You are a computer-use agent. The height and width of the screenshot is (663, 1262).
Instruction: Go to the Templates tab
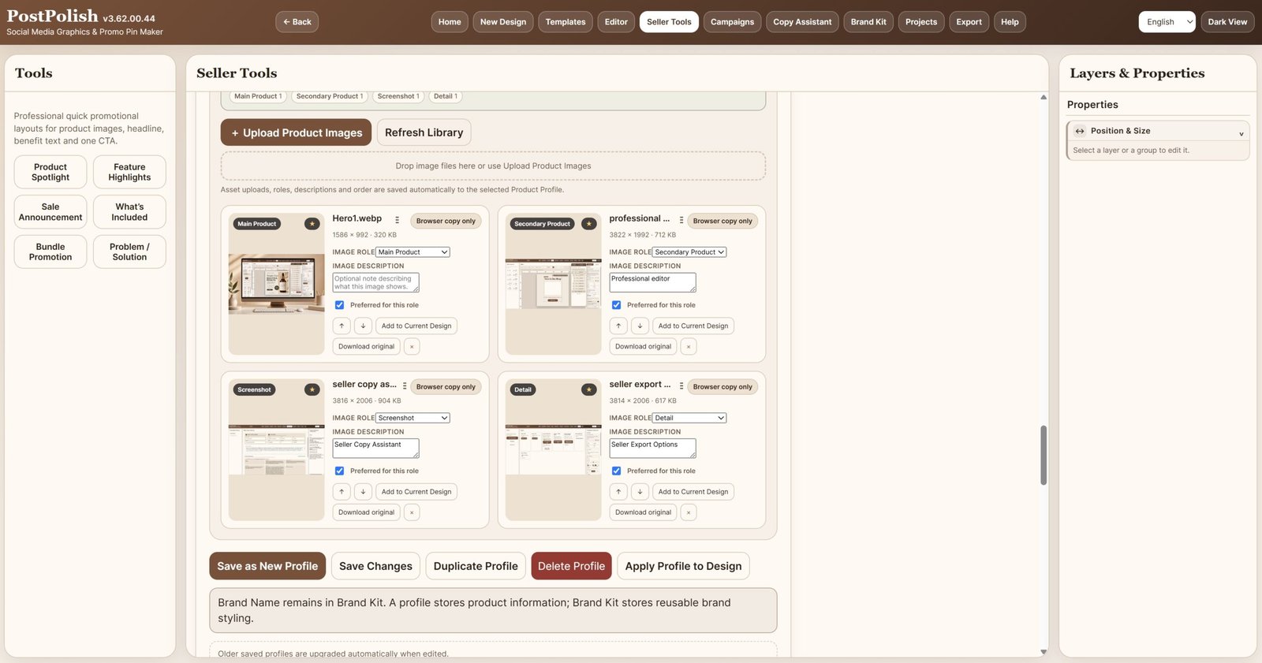[x=566, y=22]
